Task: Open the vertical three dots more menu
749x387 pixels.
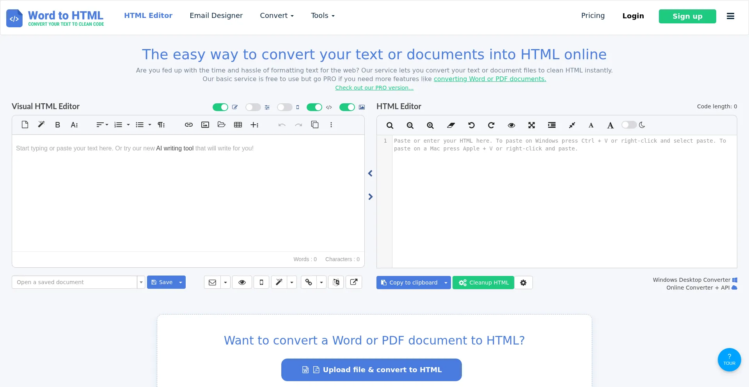Action: coord(331,125)
